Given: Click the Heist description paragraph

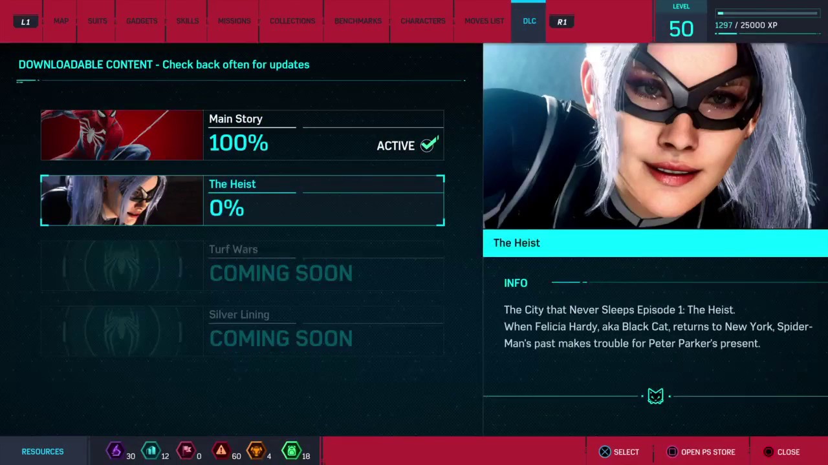Looking at the screenshot, I should 658,327.
